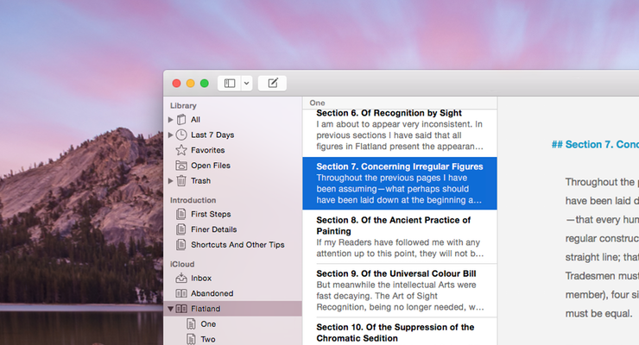Open the Finer Details sheet

pos(213,229)
